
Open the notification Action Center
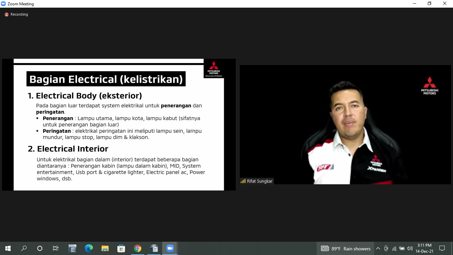point(442,248)
